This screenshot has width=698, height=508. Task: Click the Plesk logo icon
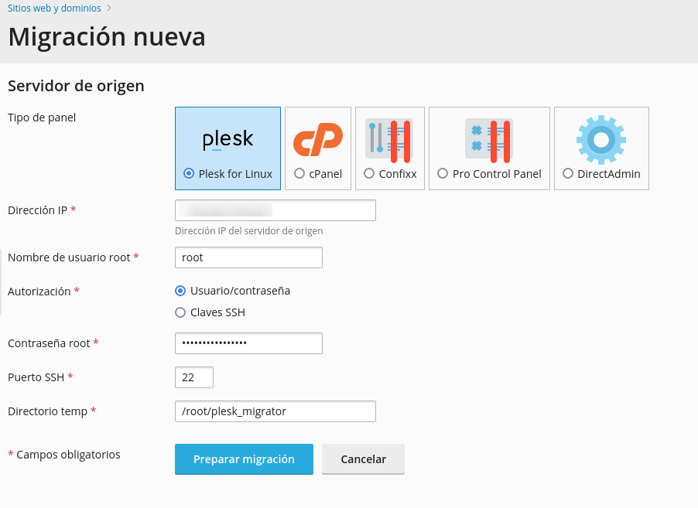coord(228,140)
